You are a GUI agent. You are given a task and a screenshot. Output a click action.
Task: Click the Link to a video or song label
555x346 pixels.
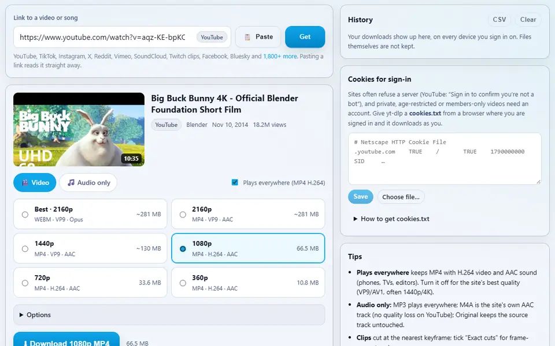pos(46,18)
